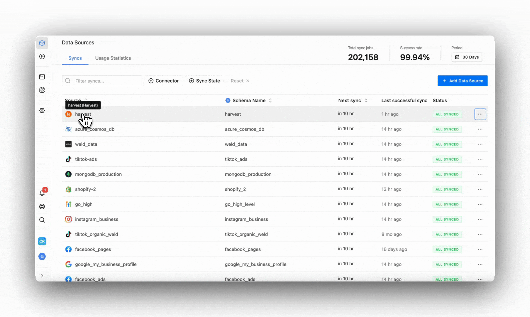The height and width of the screenshot is (317, 530).
Task: Expand the collapsed sidebar with chevron
Action: click(x=42, y=276)
